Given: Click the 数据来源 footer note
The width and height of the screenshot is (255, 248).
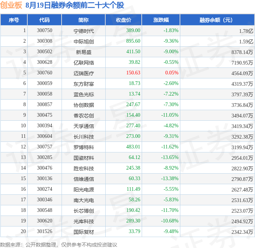Looking at the screenshot, I should tap(59, 245).
